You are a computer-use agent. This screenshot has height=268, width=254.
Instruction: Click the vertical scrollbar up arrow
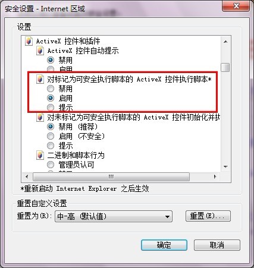[225, 42]
